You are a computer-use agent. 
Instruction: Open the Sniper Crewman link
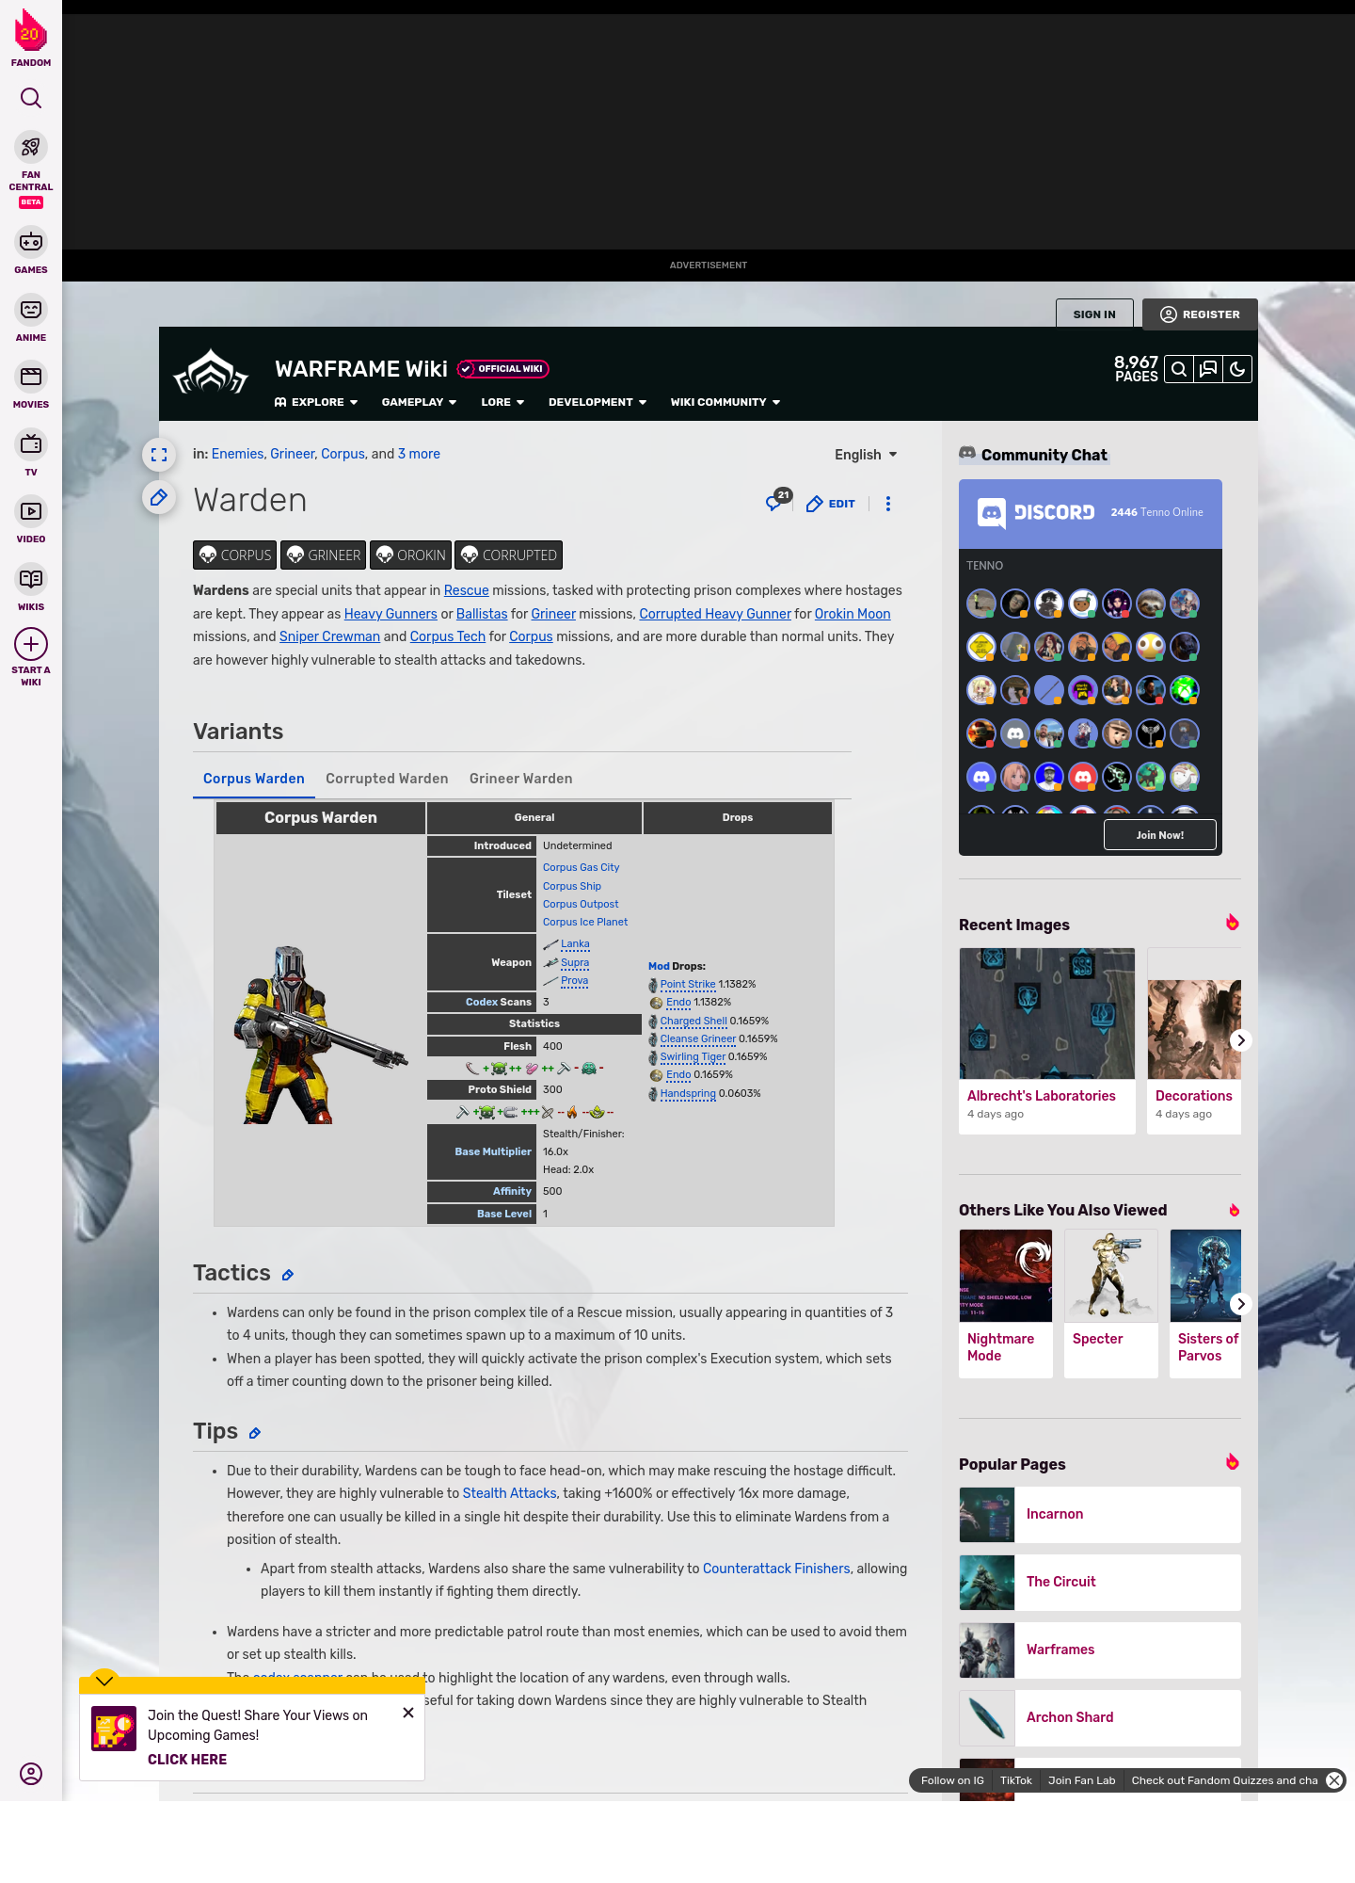pyautogui.click(x=329, y=636)
